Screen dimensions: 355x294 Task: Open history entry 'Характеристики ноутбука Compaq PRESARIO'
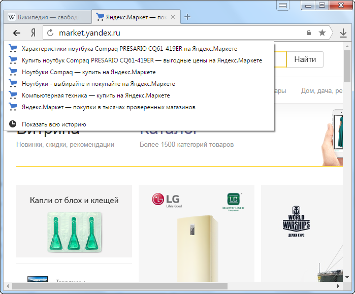click(139, 49)
